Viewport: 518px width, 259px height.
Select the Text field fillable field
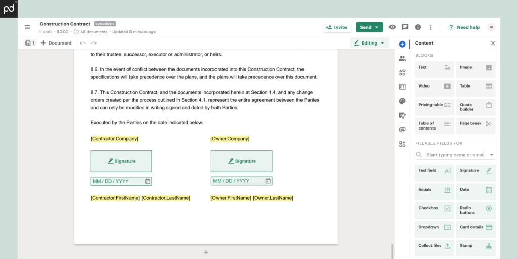click(435, 173)
